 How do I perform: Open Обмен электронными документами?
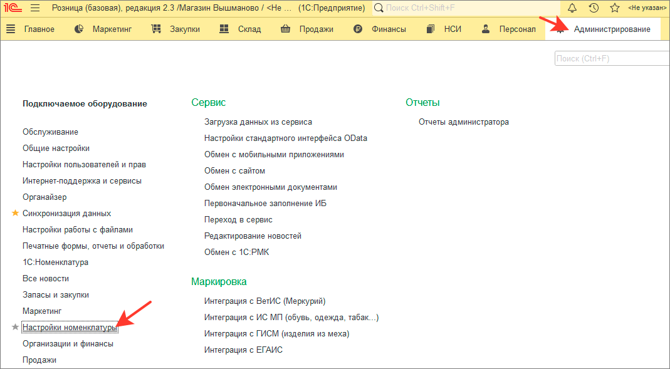[x=271, y=187]
